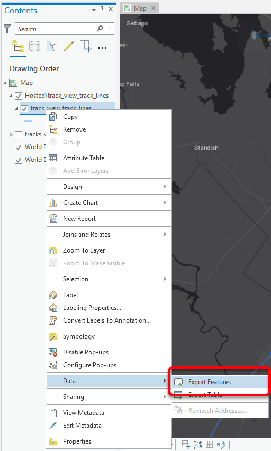Choose Zoom To Layer
Viewport: 271px width, 451px height.
(109, 250)
